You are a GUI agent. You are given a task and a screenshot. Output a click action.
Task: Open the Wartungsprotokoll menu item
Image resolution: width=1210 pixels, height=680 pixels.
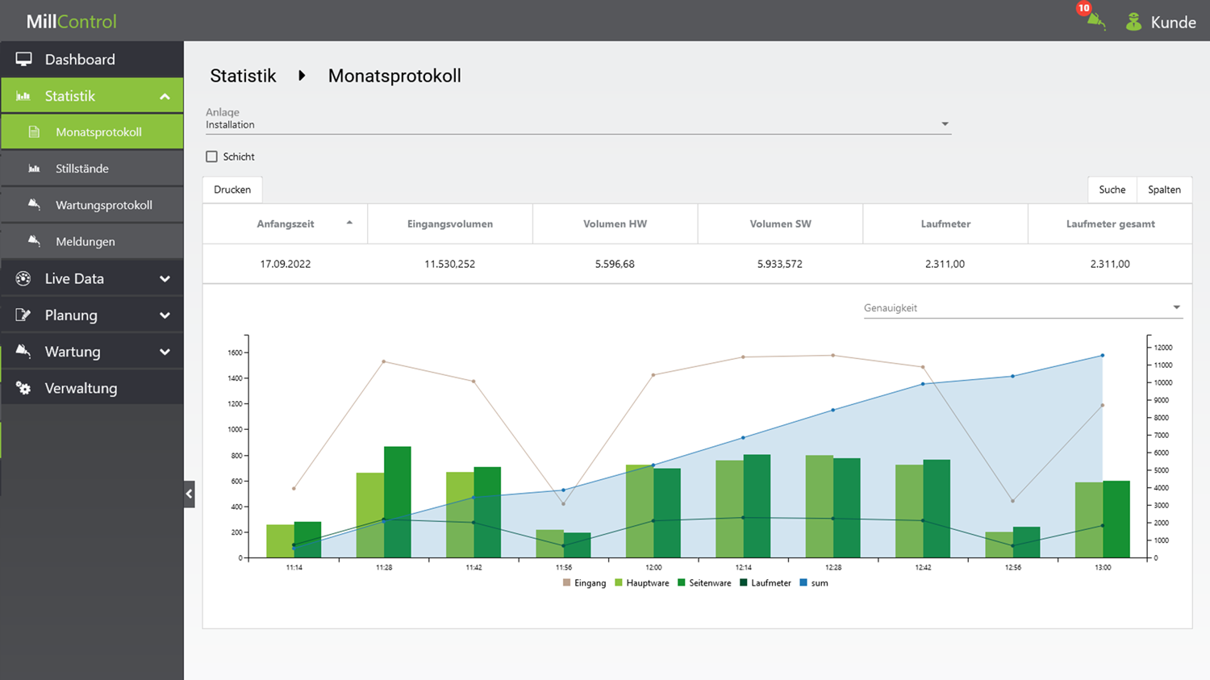click(103, 205)
